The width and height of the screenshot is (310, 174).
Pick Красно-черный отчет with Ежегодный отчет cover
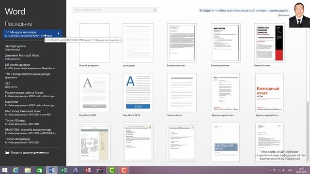tap(269, 92)
